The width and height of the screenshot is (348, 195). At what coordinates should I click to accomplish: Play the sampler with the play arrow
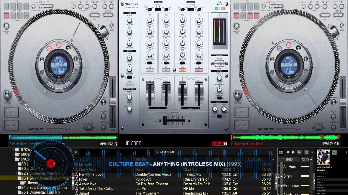293,152
